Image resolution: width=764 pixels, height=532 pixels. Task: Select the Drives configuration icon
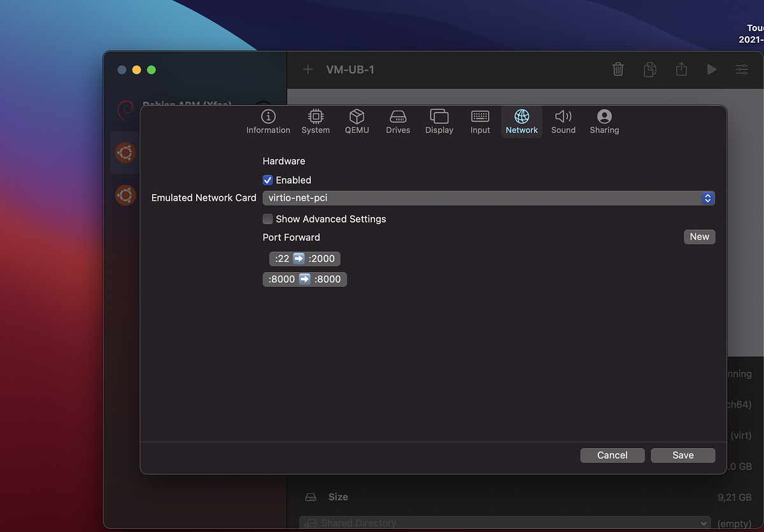(398, 121)
